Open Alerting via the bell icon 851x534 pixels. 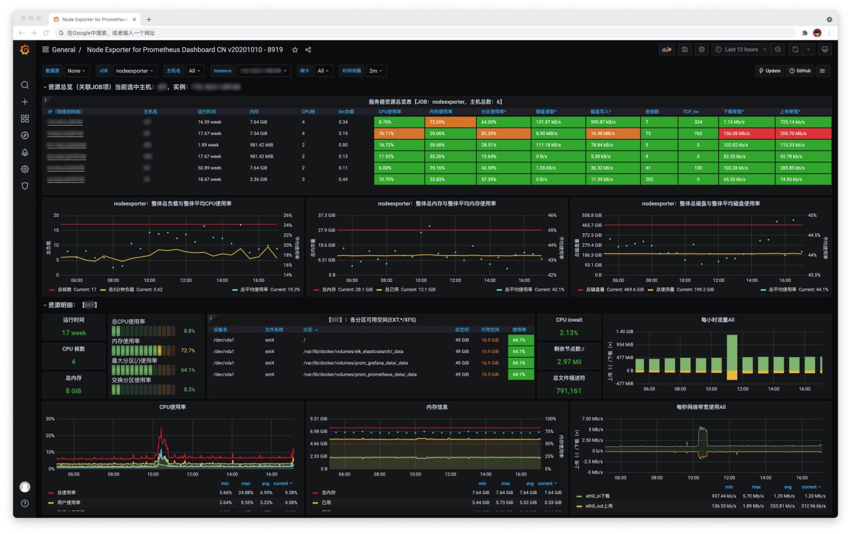(x=25, y=153)
